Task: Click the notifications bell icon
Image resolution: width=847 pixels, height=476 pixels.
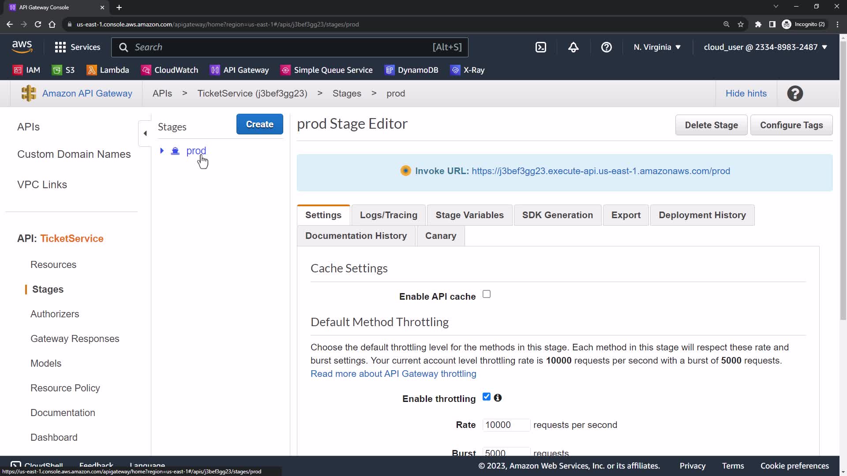Action: tap(573, 47)
